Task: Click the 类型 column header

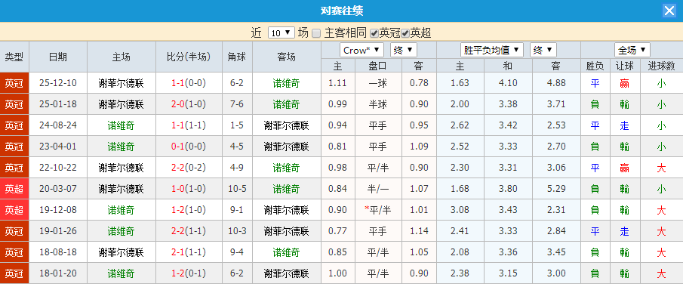Action: coord(14,57)
